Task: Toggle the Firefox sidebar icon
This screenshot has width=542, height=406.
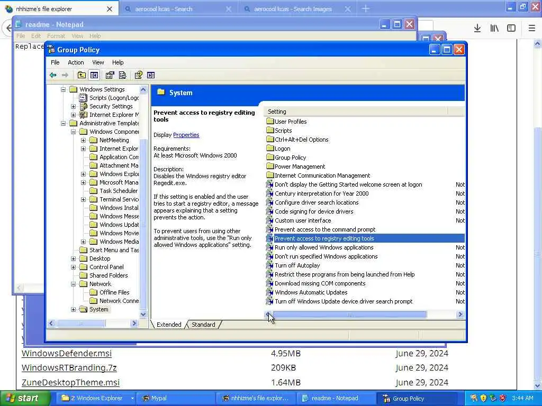Action: pos(511,28)
